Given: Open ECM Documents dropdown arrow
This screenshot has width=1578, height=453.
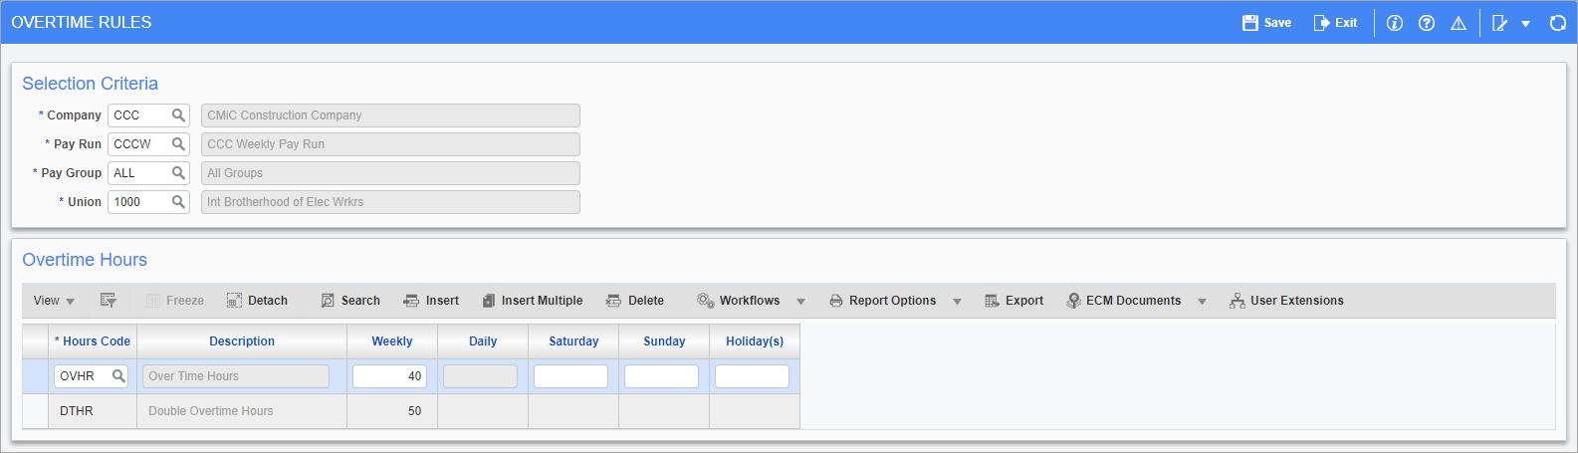Looking at the screenshot, I should pyautogui.click(x=1202, y=302).
